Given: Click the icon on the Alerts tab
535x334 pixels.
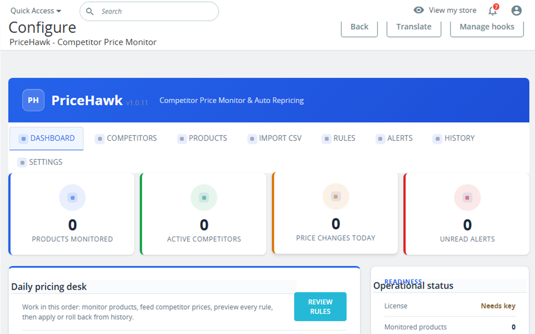Looking at the screenshot, I should point(380,139).
